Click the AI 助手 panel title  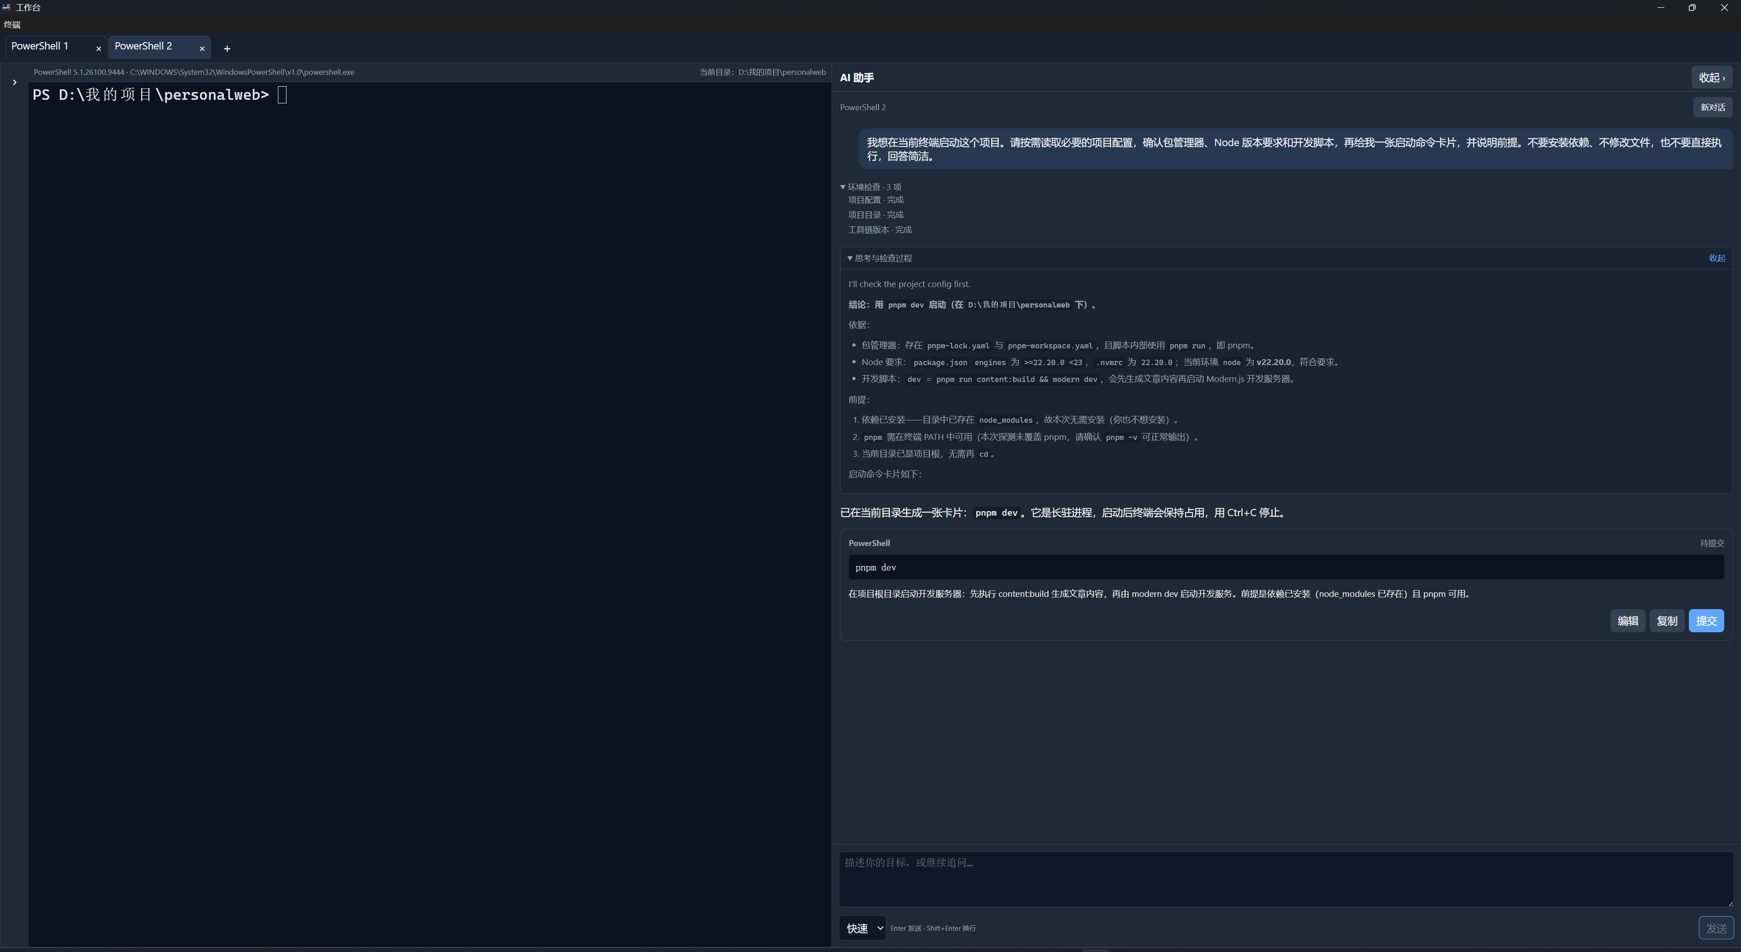pos(857,78)
